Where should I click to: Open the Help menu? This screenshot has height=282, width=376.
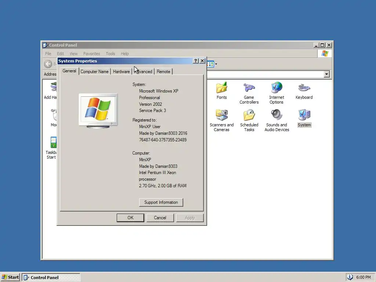tap(125, 54)
